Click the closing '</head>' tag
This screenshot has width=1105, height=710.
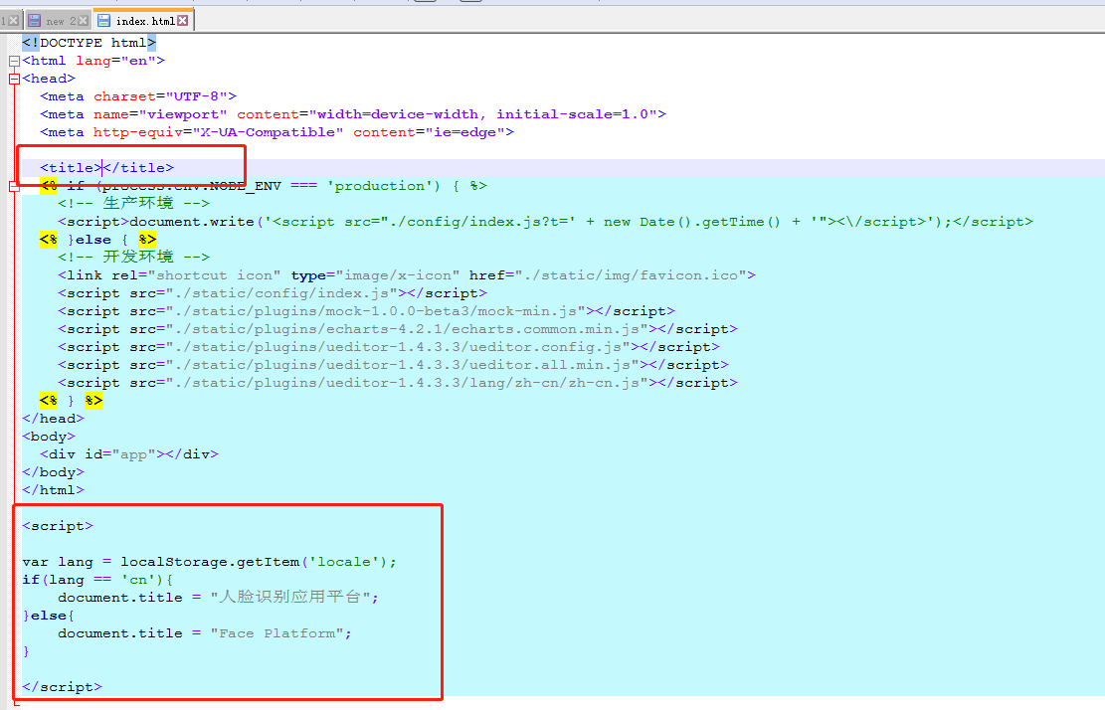click(53, 419)
